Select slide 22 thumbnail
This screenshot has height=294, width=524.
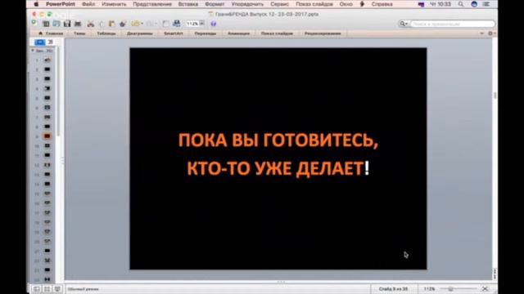point(47,261)
